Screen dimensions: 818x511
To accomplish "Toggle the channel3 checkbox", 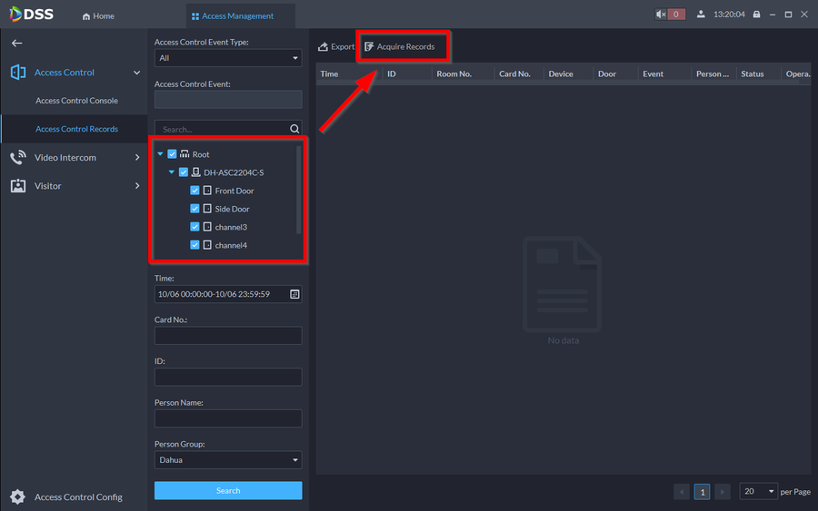I will [x=195, y=227].
